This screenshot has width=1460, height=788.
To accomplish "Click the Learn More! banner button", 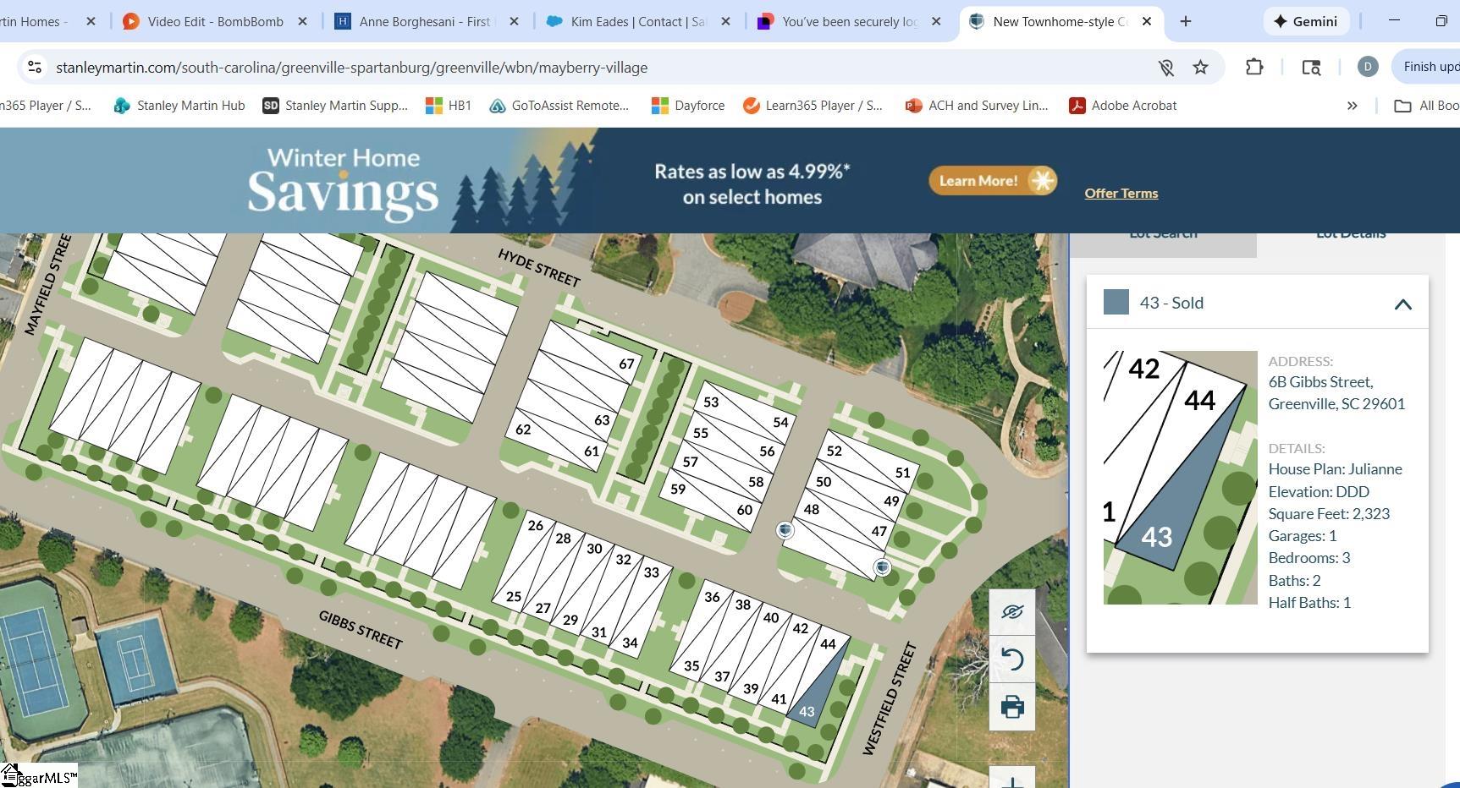I will 993,180.
